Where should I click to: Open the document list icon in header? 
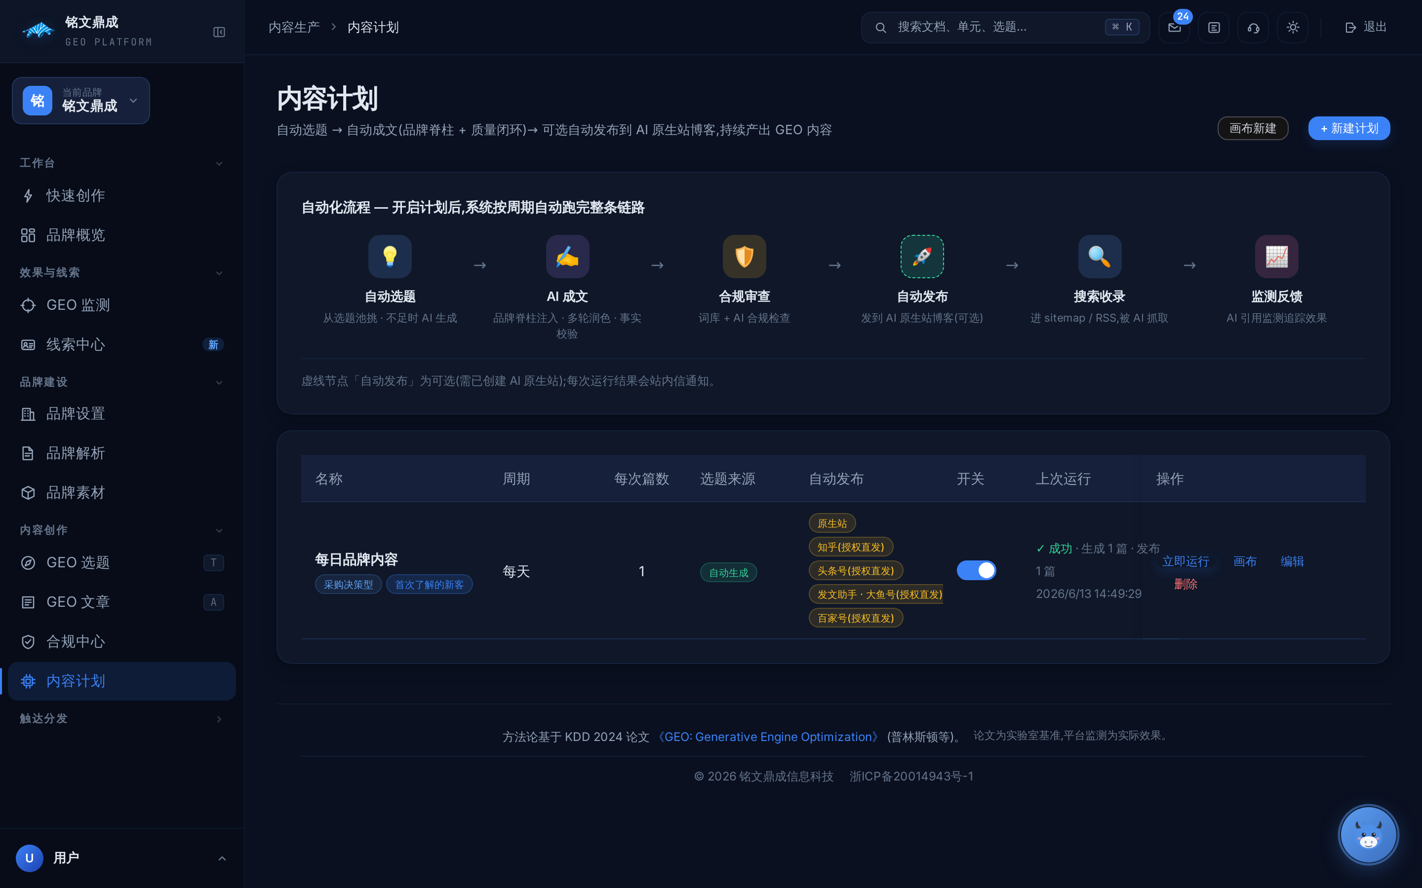click(1214, 27)
